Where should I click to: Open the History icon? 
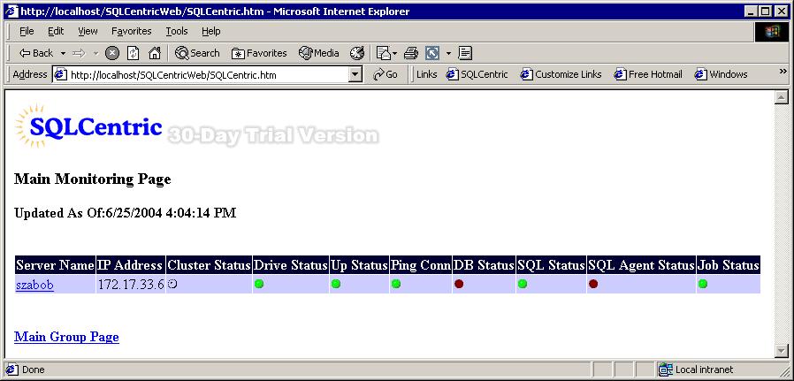click(x=357, y=53)
